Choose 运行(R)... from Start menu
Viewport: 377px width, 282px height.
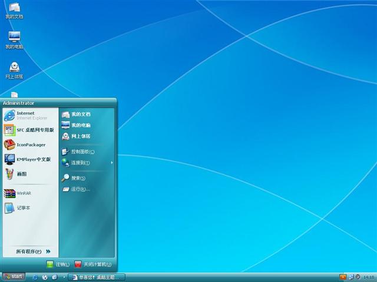click(80, 189)
